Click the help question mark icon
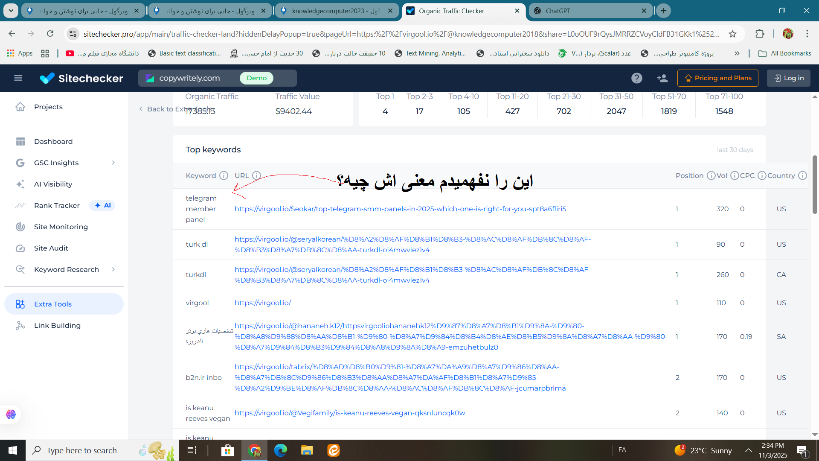 click(636, 78)
